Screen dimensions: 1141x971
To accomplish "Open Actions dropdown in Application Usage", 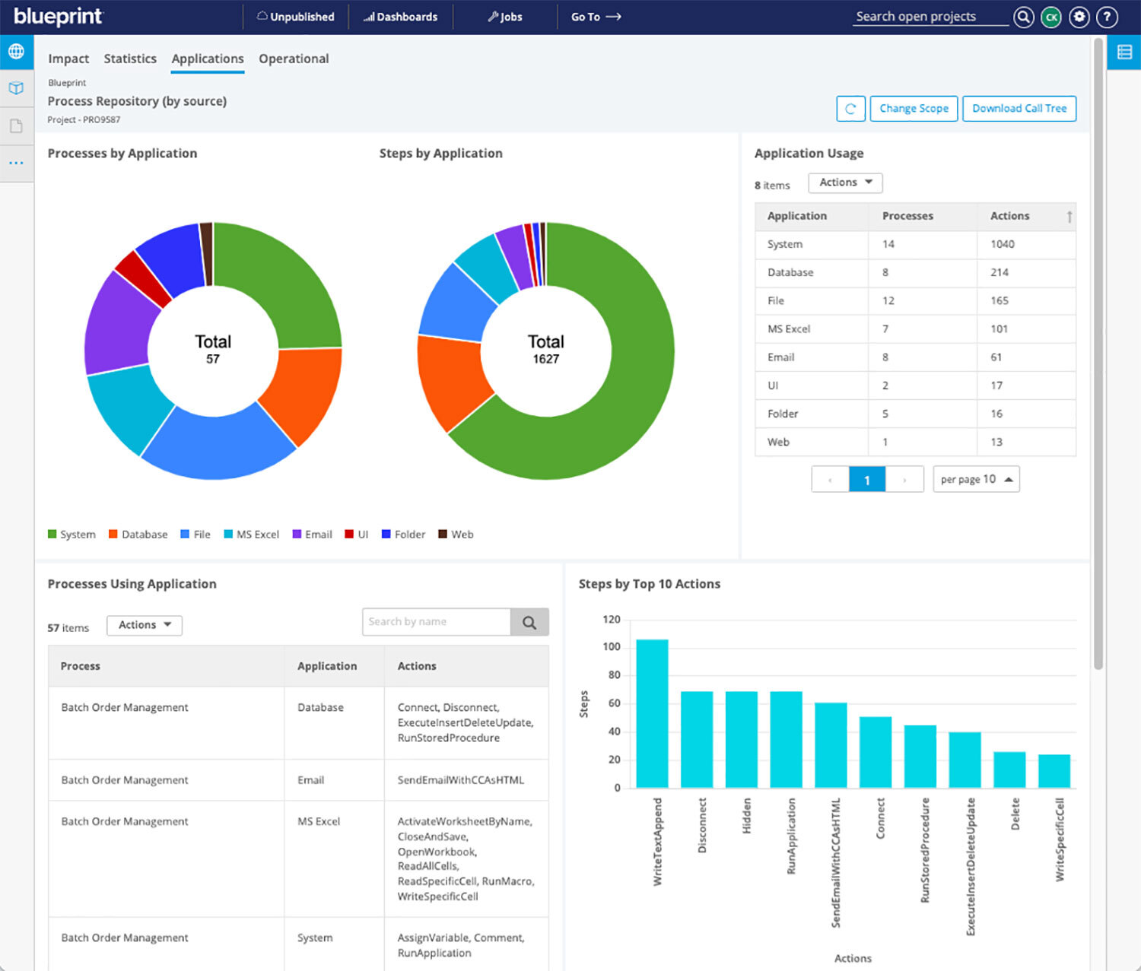I will click(845, 182).
